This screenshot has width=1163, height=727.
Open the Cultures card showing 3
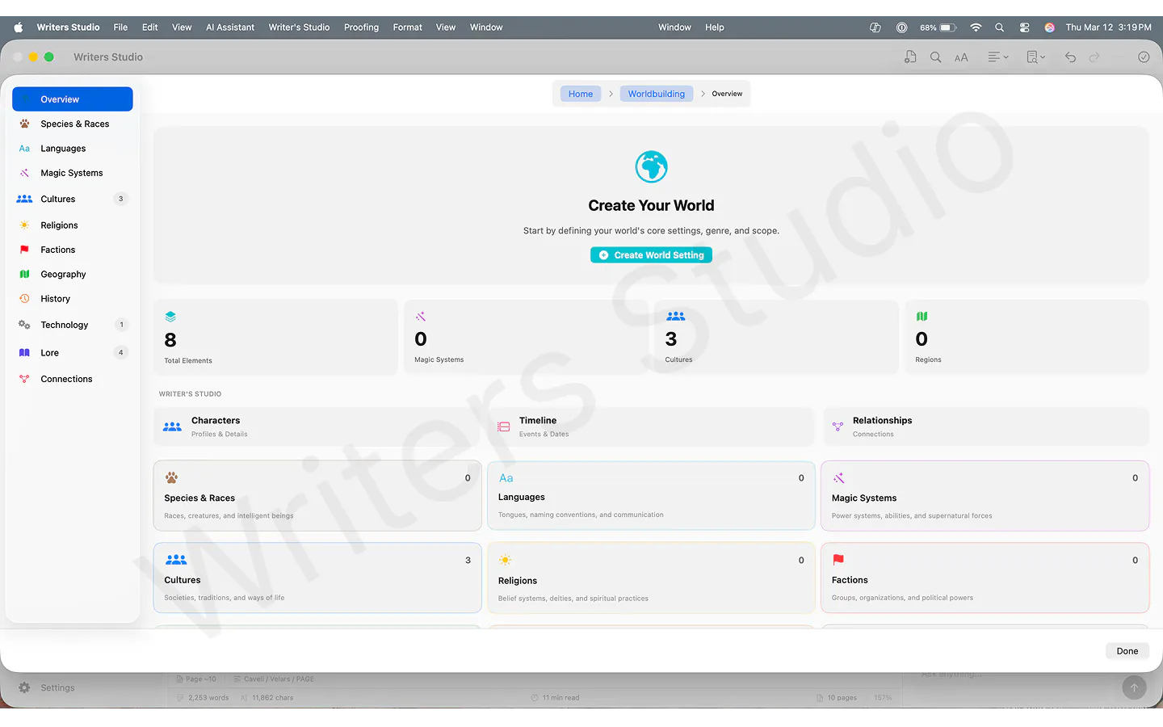[317, 578]
